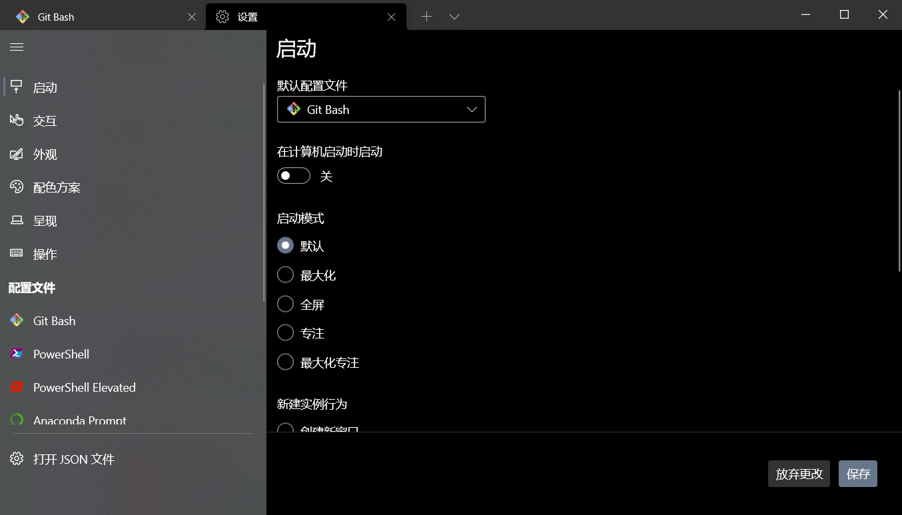Open a new tab with the plus button

coord(427,17)
